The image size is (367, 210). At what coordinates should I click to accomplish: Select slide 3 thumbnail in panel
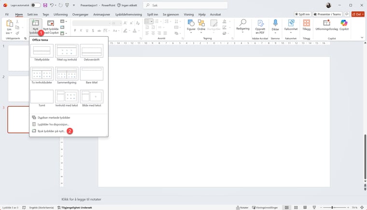tap(18, 120)
